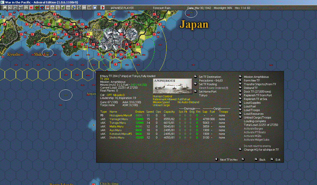Click the arrow beside Set TF Destination
The height and width of the screenshot is (185, 317).
tap(195, 77)
